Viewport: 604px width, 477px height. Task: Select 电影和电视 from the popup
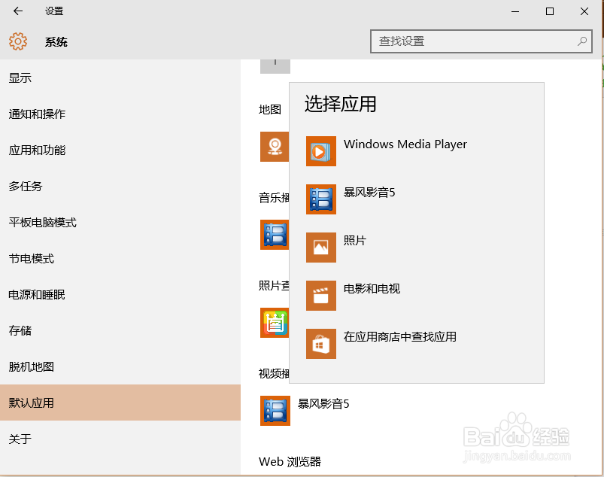tap(417, 296)
